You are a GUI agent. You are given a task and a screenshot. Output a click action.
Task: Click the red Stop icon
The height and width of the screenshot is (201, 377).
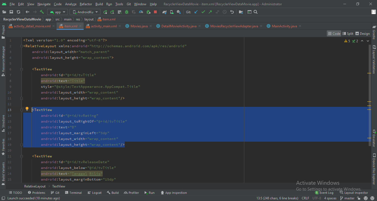pos(155,12)
